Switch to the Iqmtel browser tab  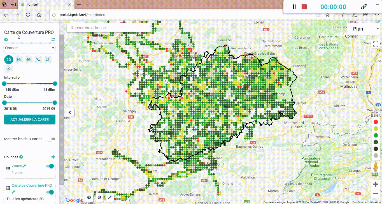pyautogui.click(x=46, y=5)
